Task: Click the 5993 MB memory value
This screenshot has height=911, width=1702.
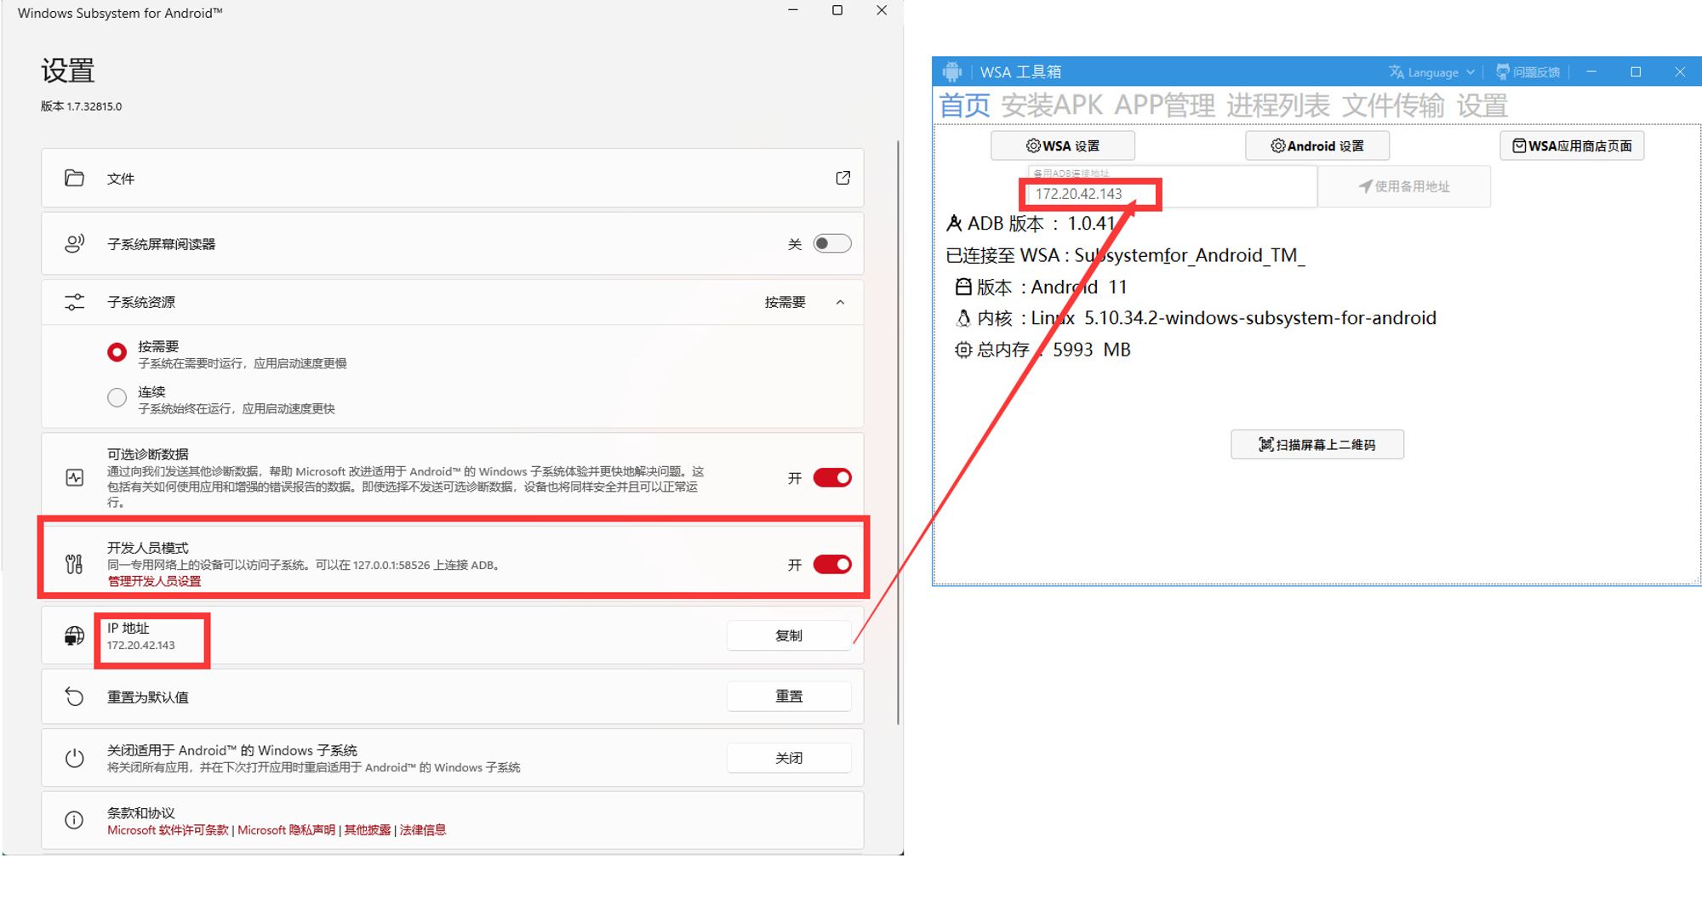Action: tap(1092, 350)
